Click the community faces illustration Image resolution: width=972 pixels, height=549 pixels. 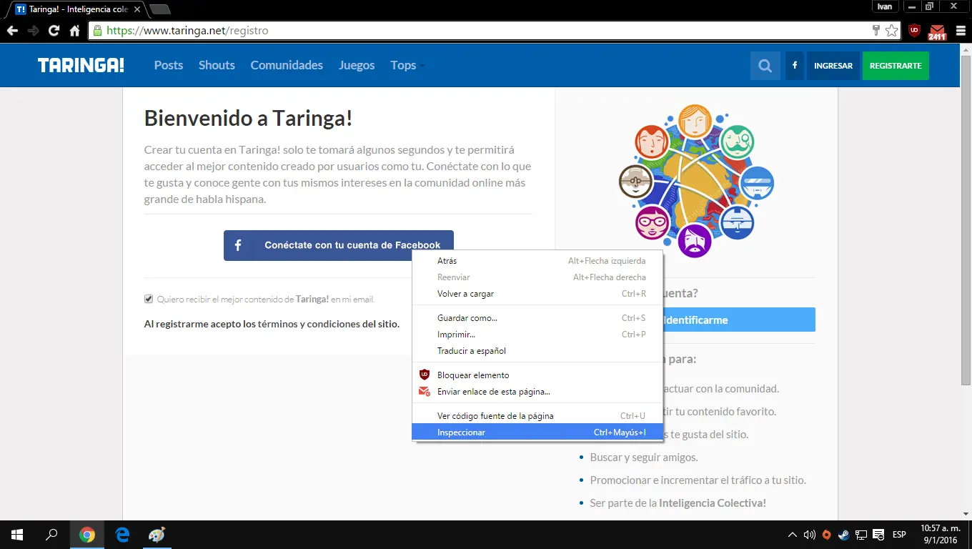(x=696, y=181)
